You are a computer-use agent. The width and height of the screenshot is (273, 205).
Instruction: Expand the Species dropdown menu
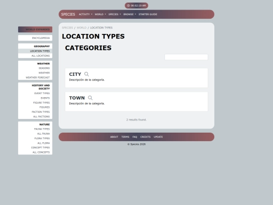click(x=115, y=14)
